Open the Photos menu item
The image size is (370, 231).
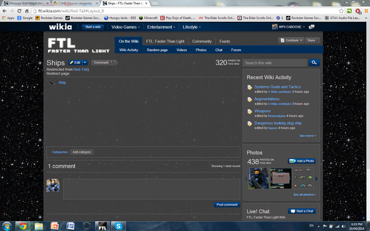point(201,50)
